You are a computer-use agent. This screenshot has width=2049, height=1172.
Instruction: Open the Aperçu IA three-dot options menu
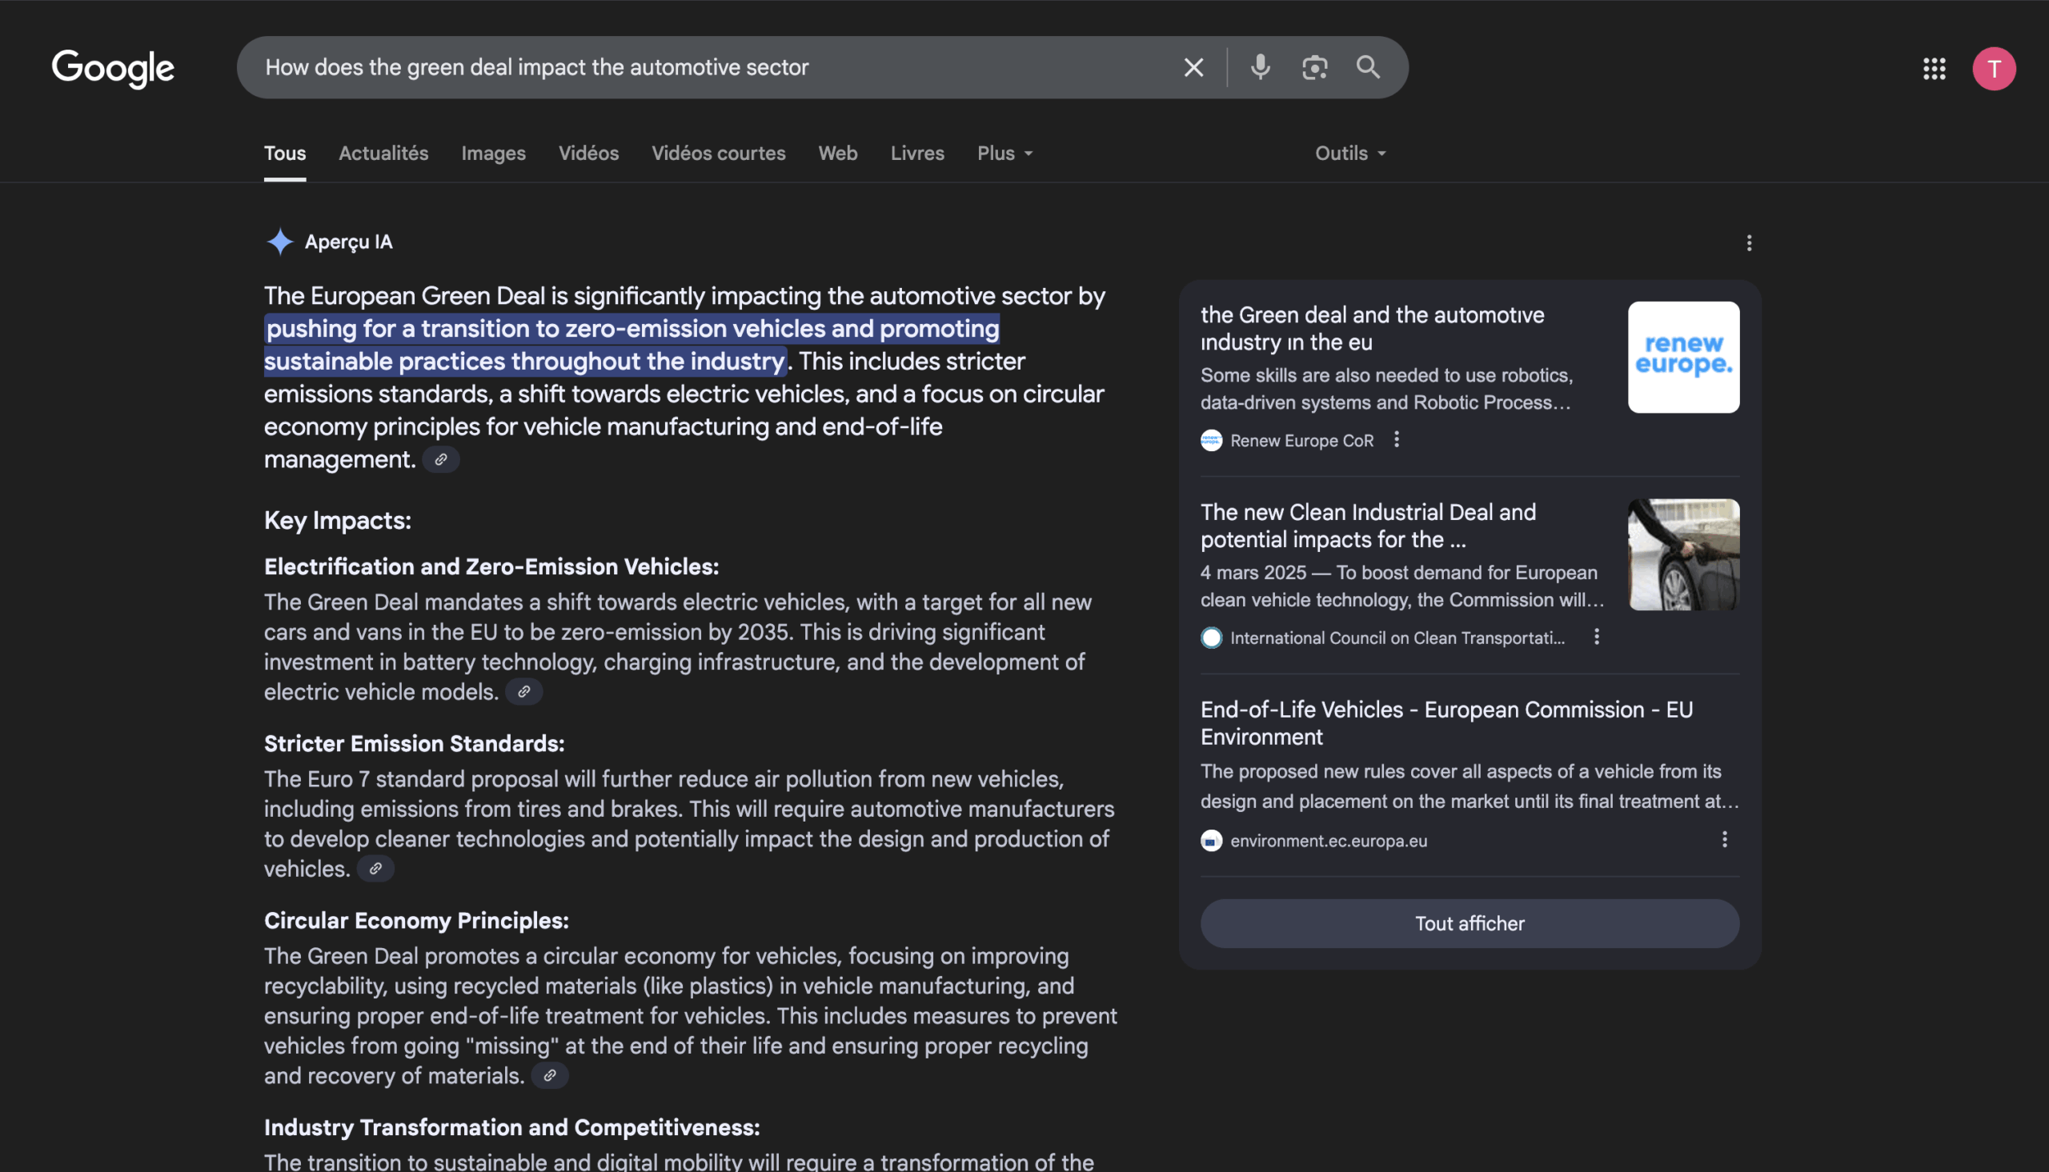click(1749, 243)
